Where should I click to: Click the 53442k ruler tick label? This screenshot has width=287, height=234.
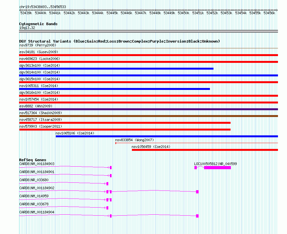[69, 13]
